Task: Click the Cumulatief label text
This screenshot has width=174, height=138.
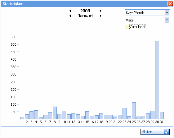Action: pos(138,27)
